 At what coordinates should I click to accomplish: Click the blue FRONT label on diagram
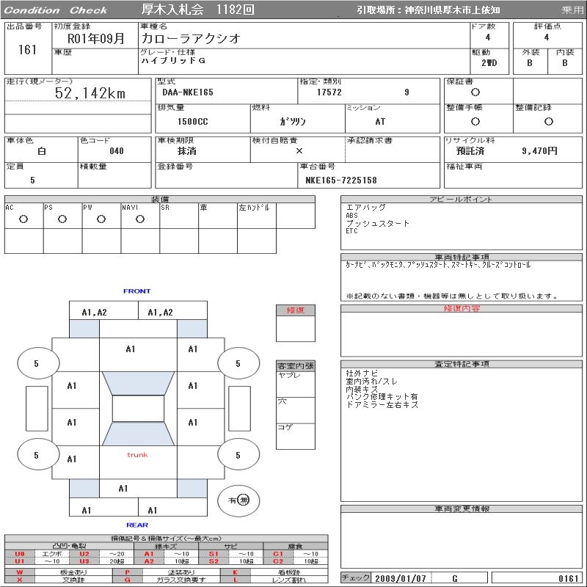point(136,291)
